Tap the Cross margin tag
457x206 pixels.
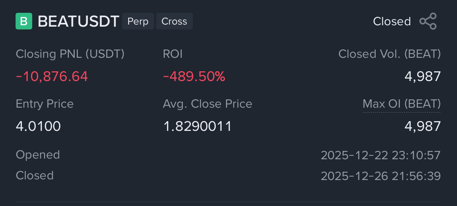click(x=174, y=21)
